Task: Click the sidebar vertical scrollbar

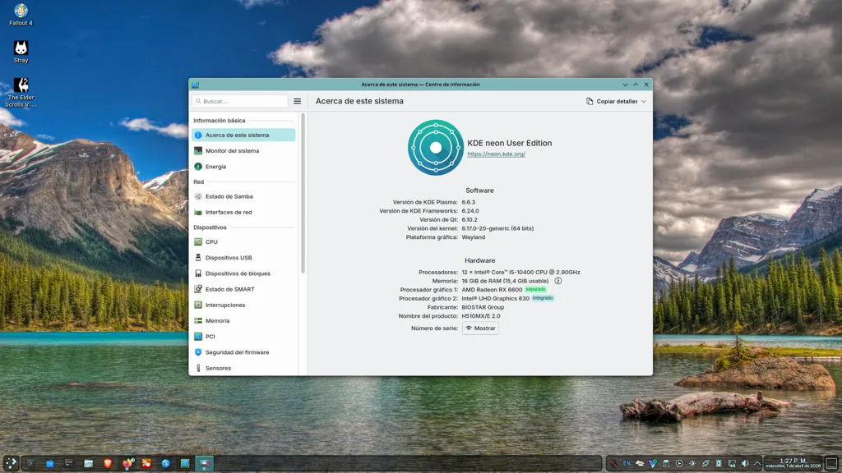Action: click(303, 193)
